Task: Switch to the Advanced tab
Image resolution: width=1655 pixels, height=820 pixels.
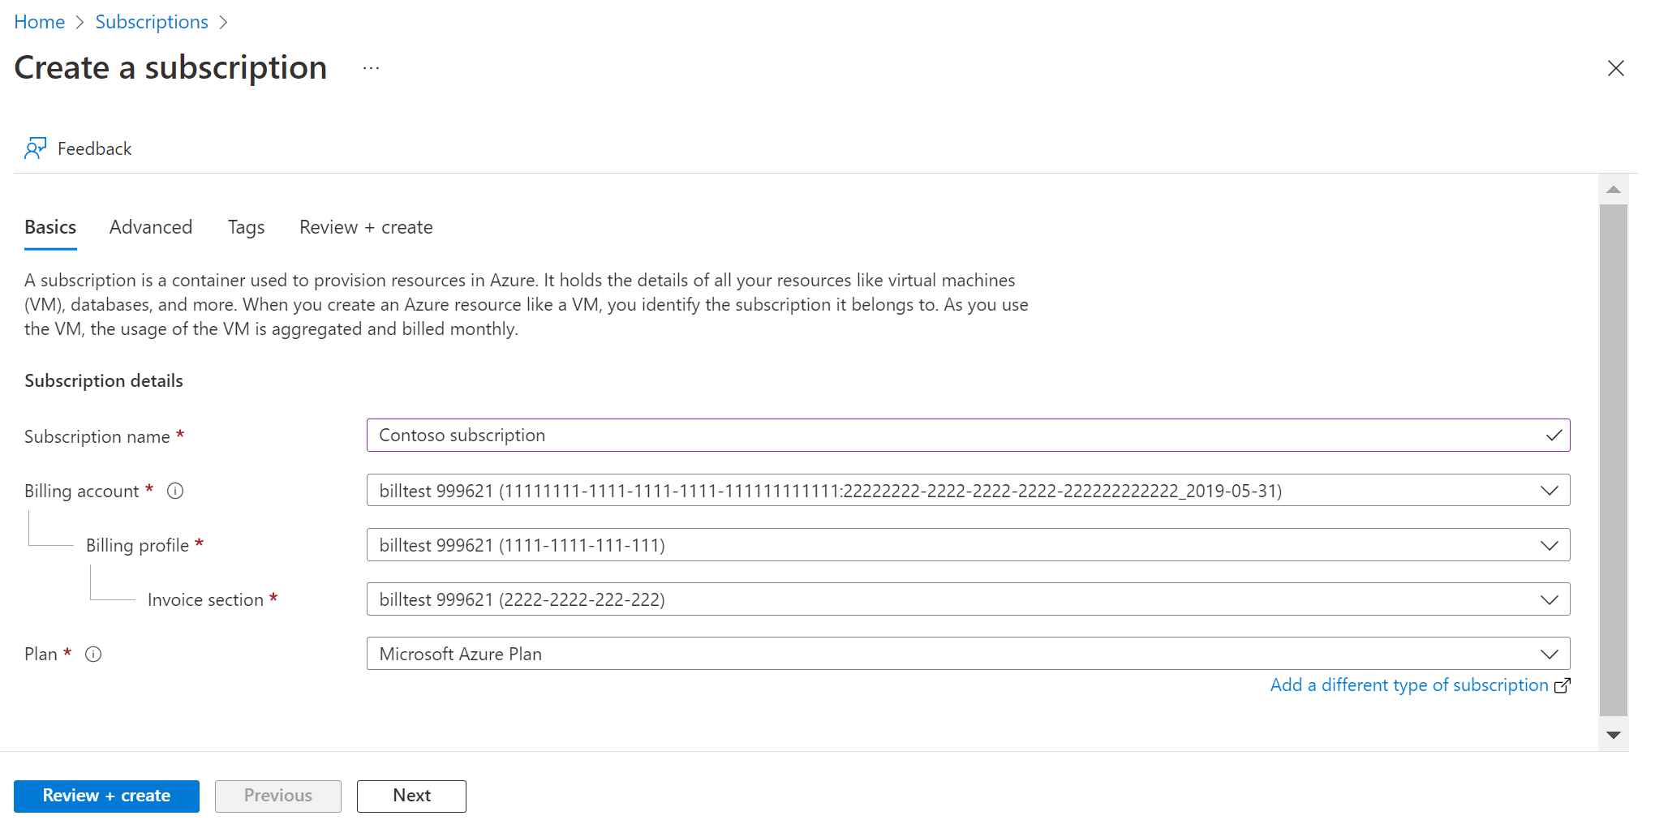Action: point(150,227)
